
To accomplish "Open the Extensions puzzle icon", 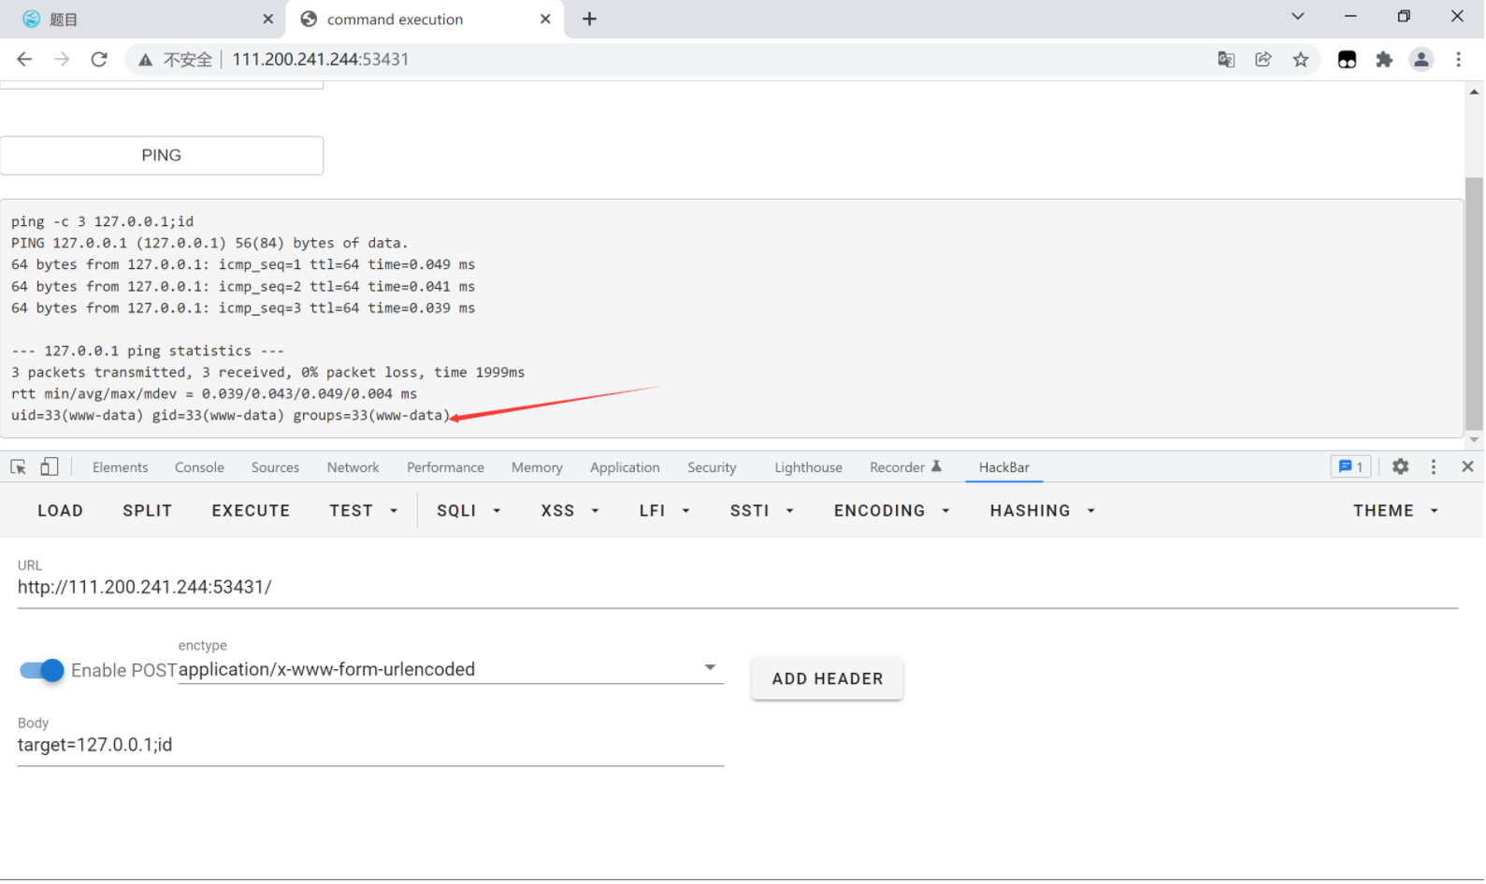I will point(1384,60).
